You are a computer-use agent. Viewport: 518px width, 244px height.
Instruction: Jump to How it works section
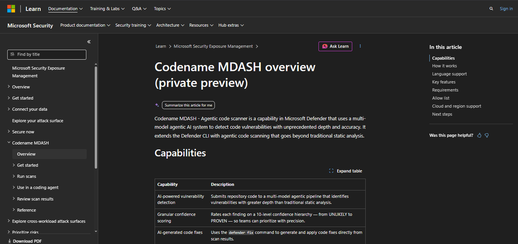click(444, 66)
